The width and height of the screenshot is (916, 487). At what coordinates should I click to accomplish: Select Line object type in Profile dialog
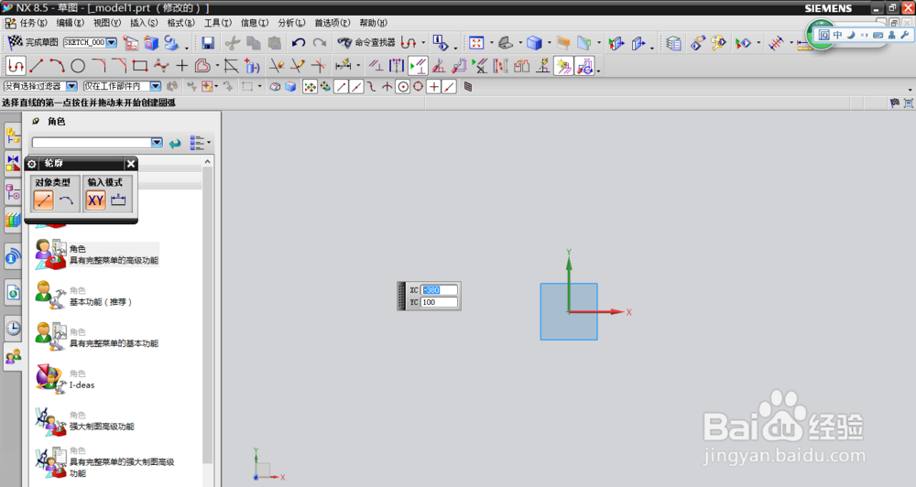click(43, 200)
